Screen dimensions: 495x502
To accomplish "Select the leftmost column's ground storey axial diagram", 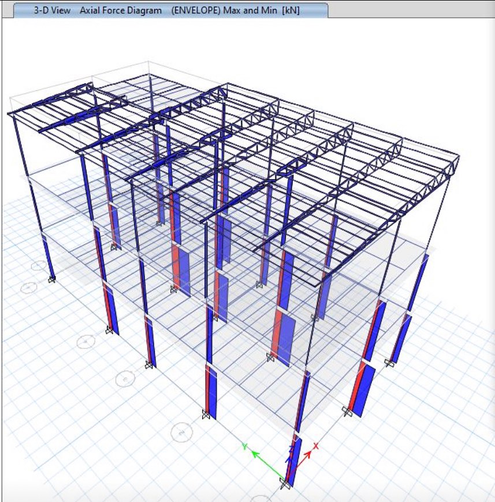I will tap(49, 257).
